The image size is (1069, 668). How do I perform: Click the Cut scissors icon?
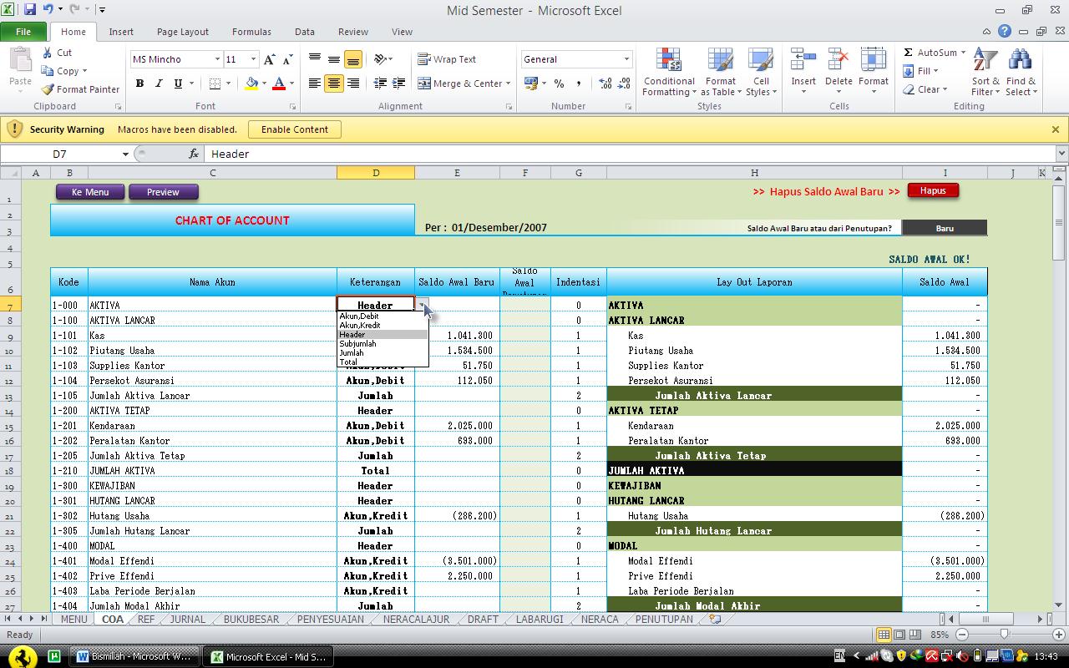48,53
